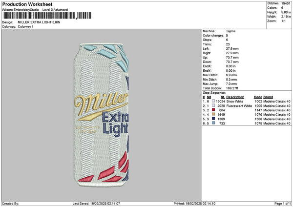293x207 pixels.
Task: Click the 'Stops:' label
Action: pyautogui.click(x=208, y=40)
